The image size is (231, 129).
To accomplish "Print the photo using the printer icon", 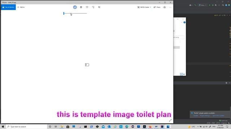I will 165,7.
